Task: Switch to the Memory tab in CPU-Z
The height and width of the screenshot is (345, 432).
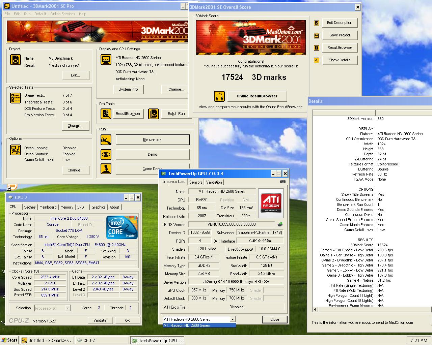Action: pos(67,207)
